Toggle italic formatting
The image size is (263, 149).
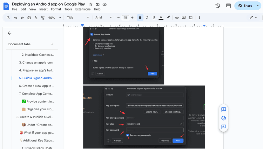pos(147,17)
